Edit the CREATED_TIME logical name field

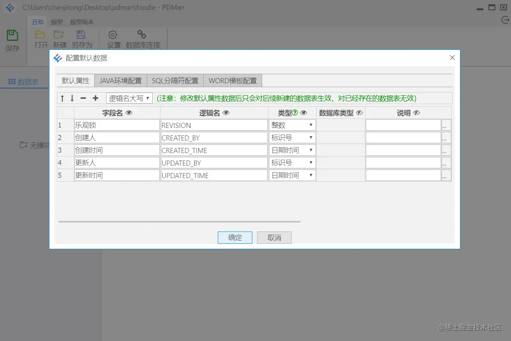pos(214,150)
